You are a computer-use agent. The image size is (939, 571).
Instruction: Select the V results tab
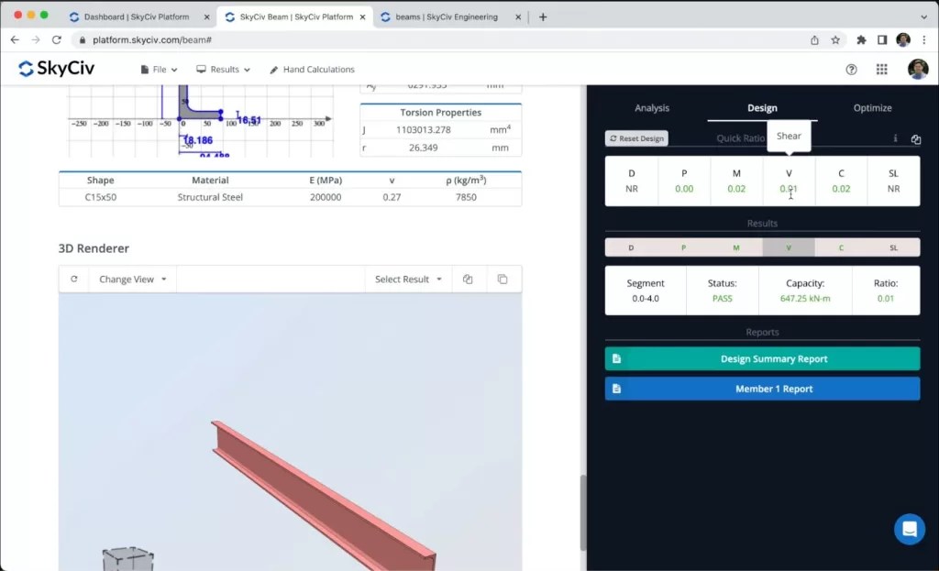789,247
